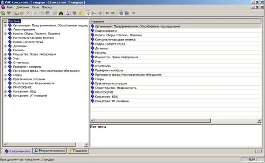Open the Файл menu

click(x=10, y=7)
